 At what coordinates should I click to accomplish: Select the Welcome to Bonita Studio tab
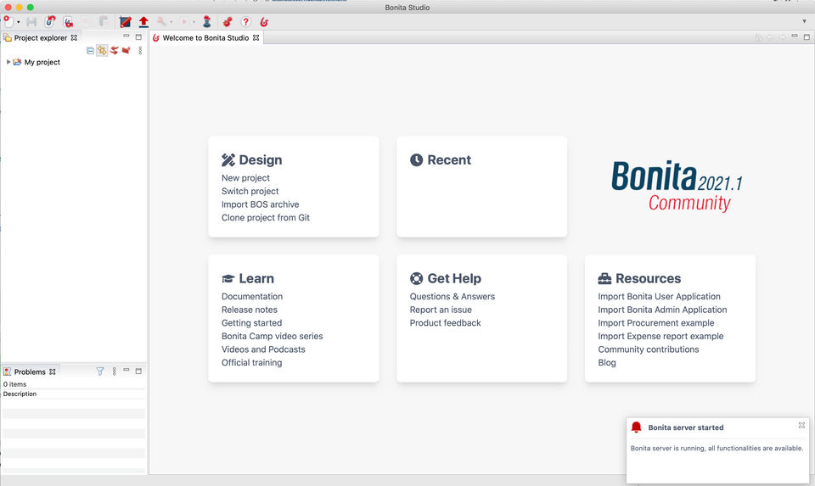[205, 37]
